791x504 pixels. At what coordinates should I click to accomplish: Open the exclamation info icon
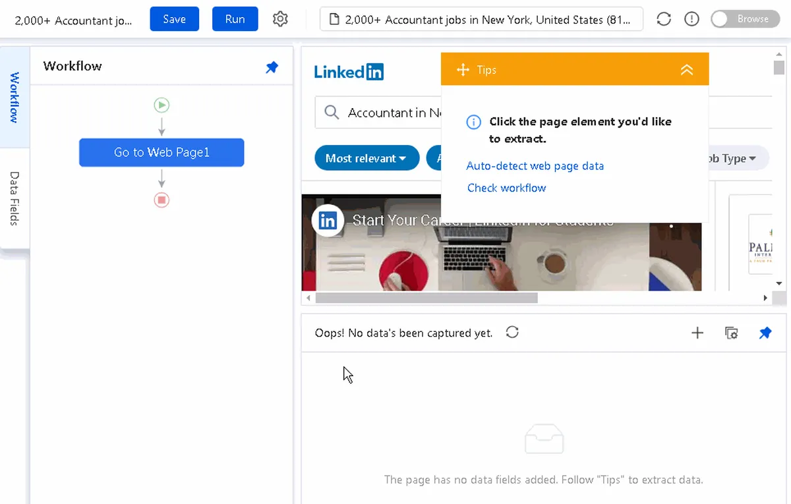691,19
